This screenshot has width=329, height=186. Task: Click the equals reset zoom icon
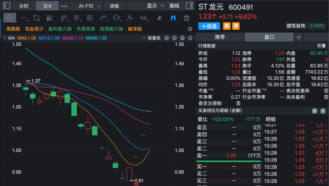[167, 38]
